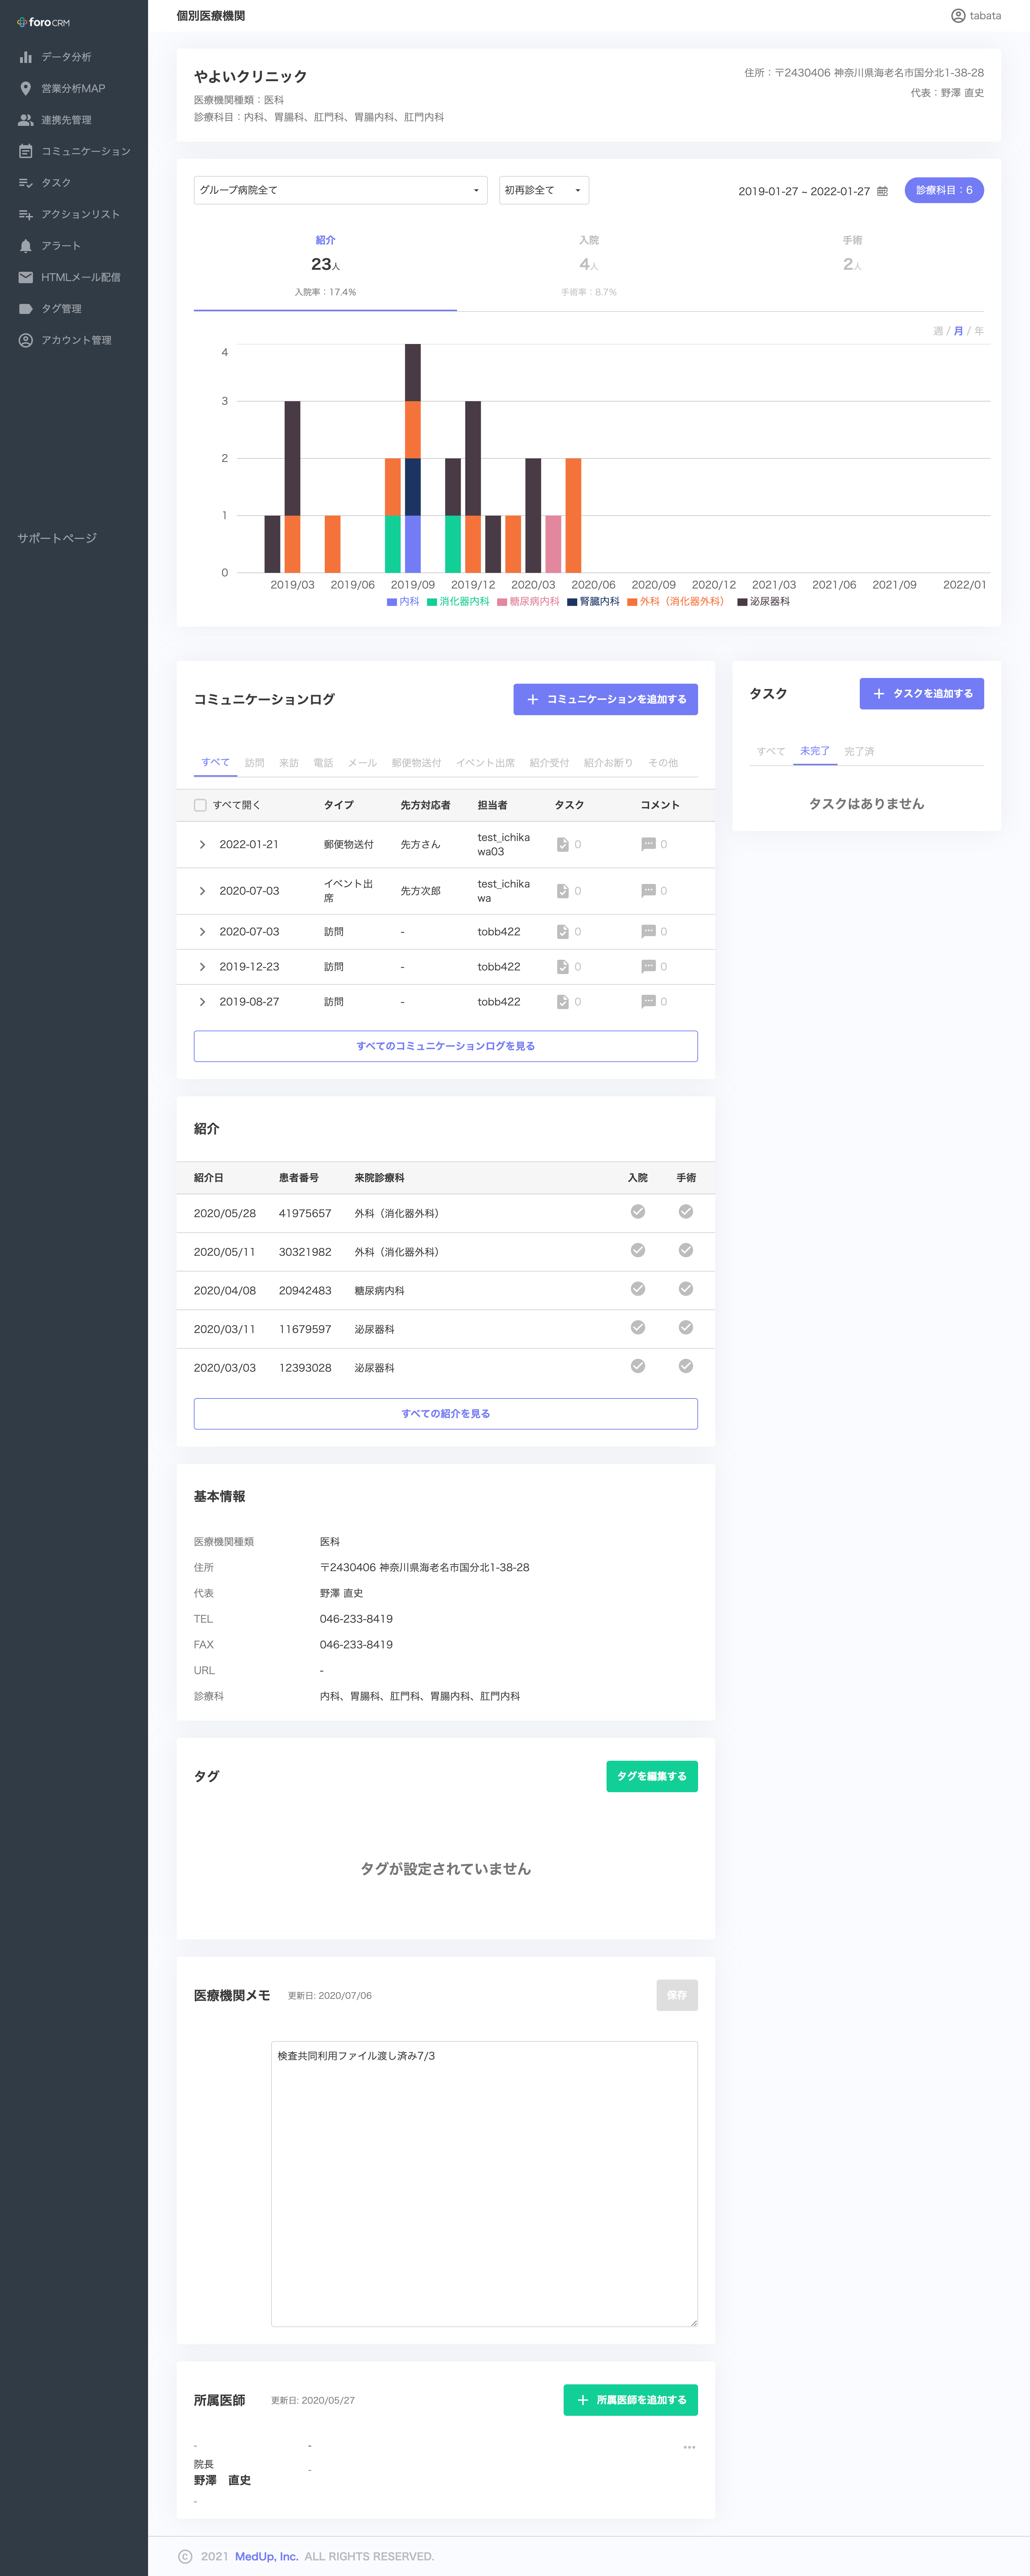
Task: Click 入院 check icon for patient 41975657
Action: coord(638,1212)
